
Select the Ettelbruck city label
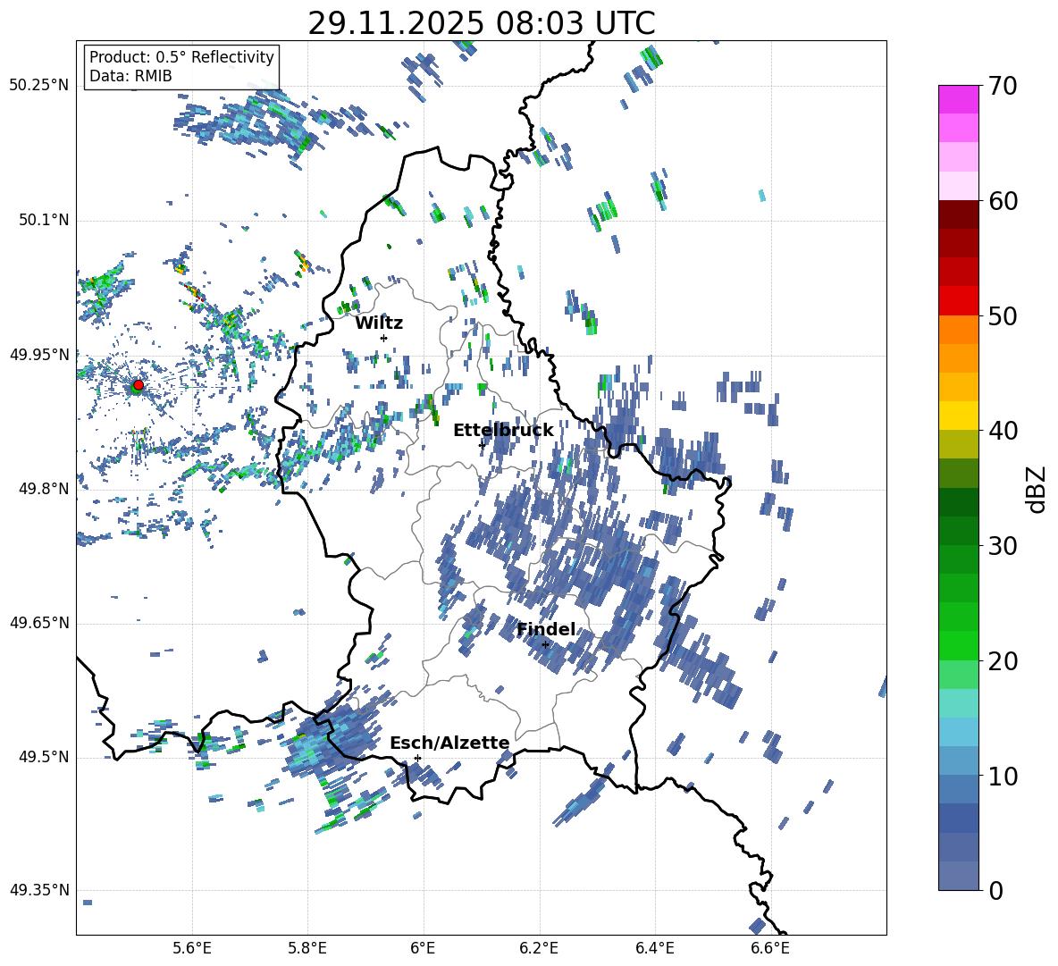point(503,430)
